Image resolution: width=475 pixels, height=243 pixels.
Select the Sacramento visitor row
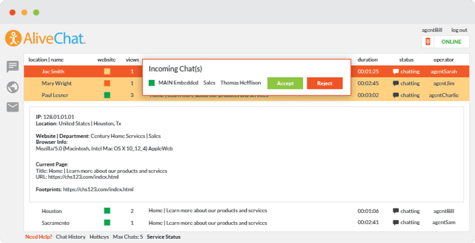click(55, 223)
